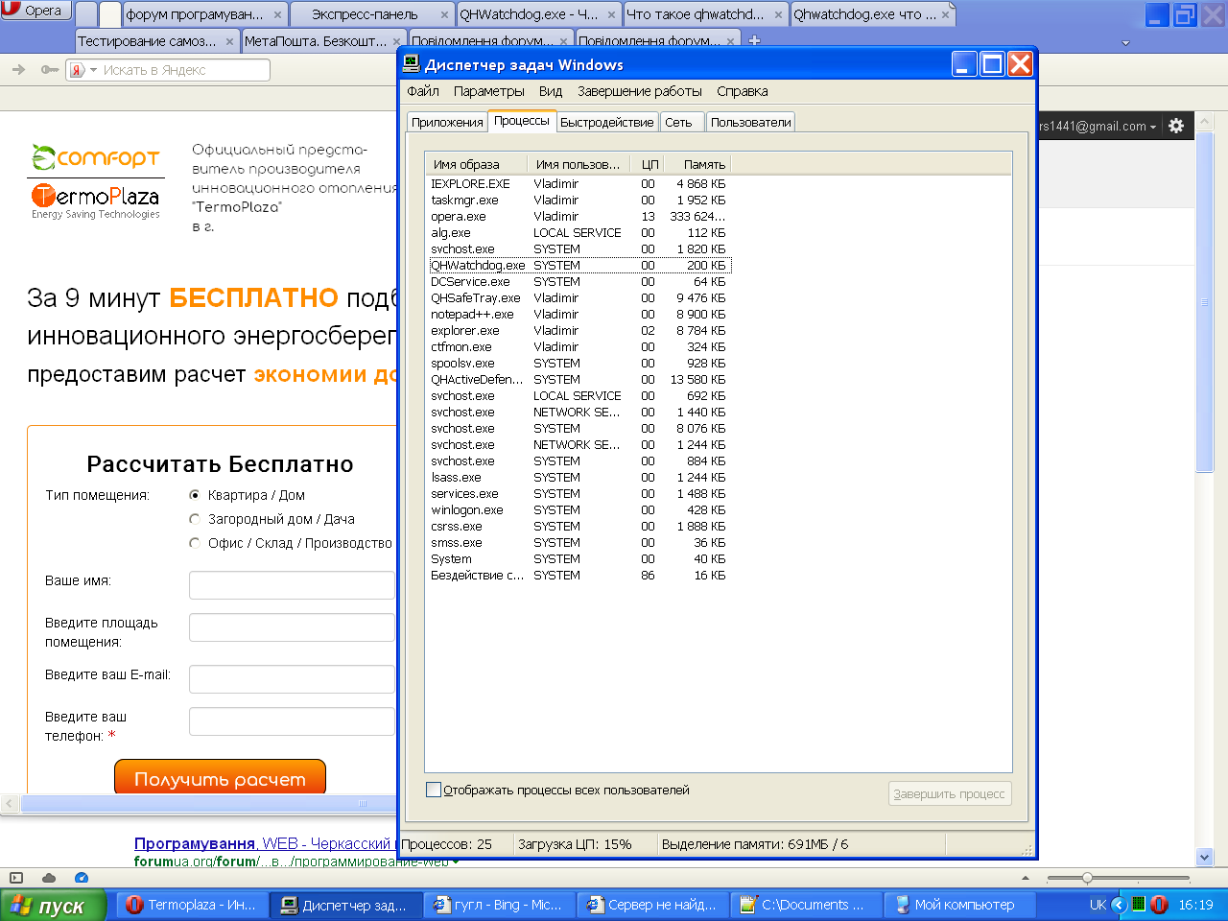Open the key (password wand) icon in Opera toolbar
1228x921 pixels.
(x=49, y=70)
